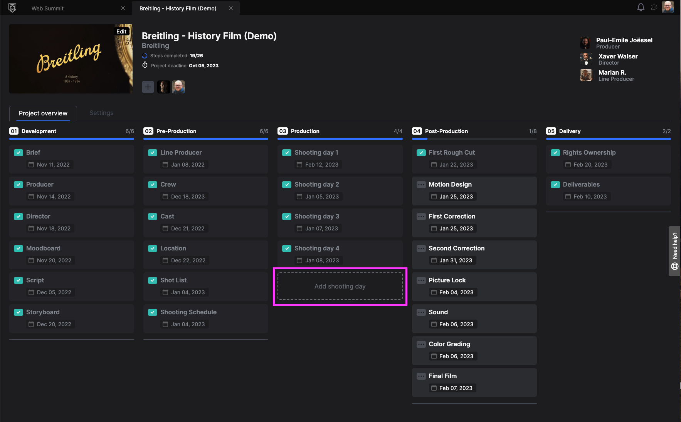The image size is (681, 422).
Task: Open the user profile avatar menu
Action: (668, 7)
